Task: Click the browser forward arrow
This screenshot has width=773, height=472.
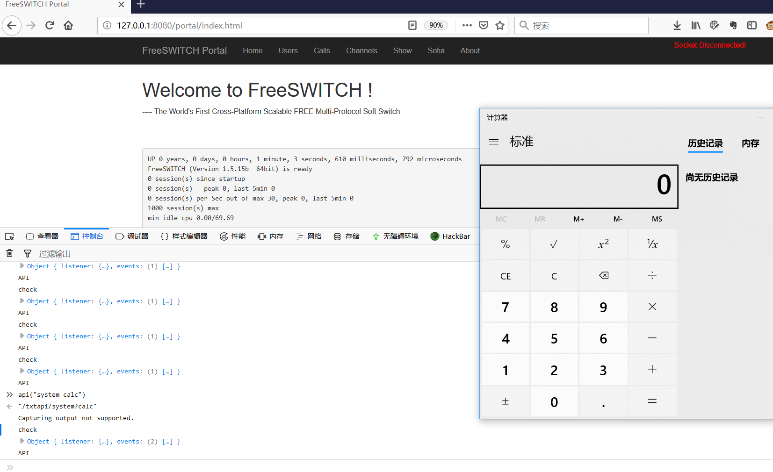Action: point(31,25)
